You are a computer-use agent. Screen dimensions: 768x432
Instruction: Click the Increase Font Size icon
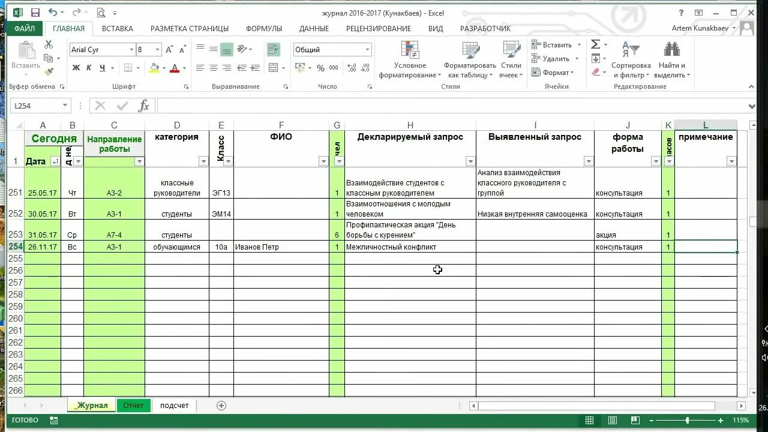click(169, 50)
